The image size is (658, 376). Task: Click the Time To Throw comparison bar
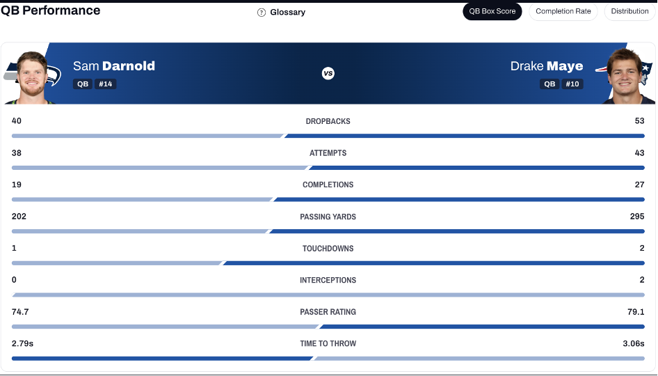pos(328,359)
